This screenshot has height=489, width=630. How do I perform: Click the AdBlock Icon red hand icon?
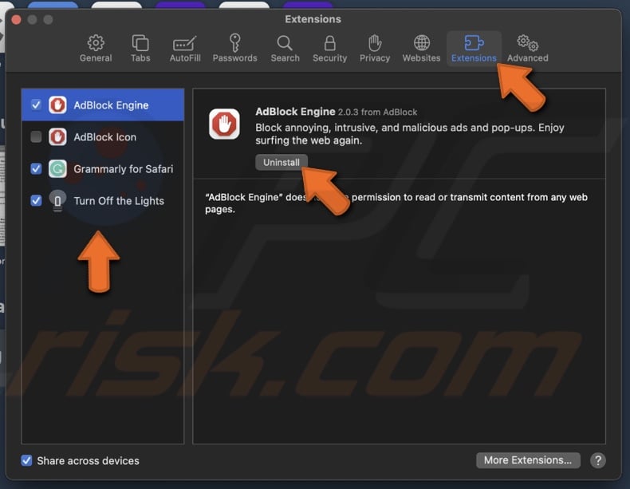[x=57, y=136]
